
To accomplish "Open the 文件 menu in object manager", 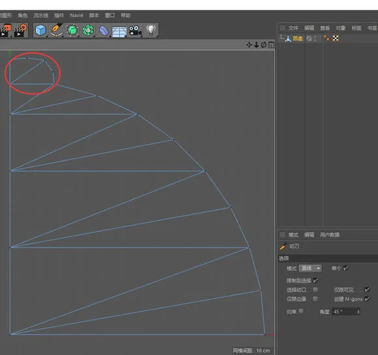I will tap(293, 28).
